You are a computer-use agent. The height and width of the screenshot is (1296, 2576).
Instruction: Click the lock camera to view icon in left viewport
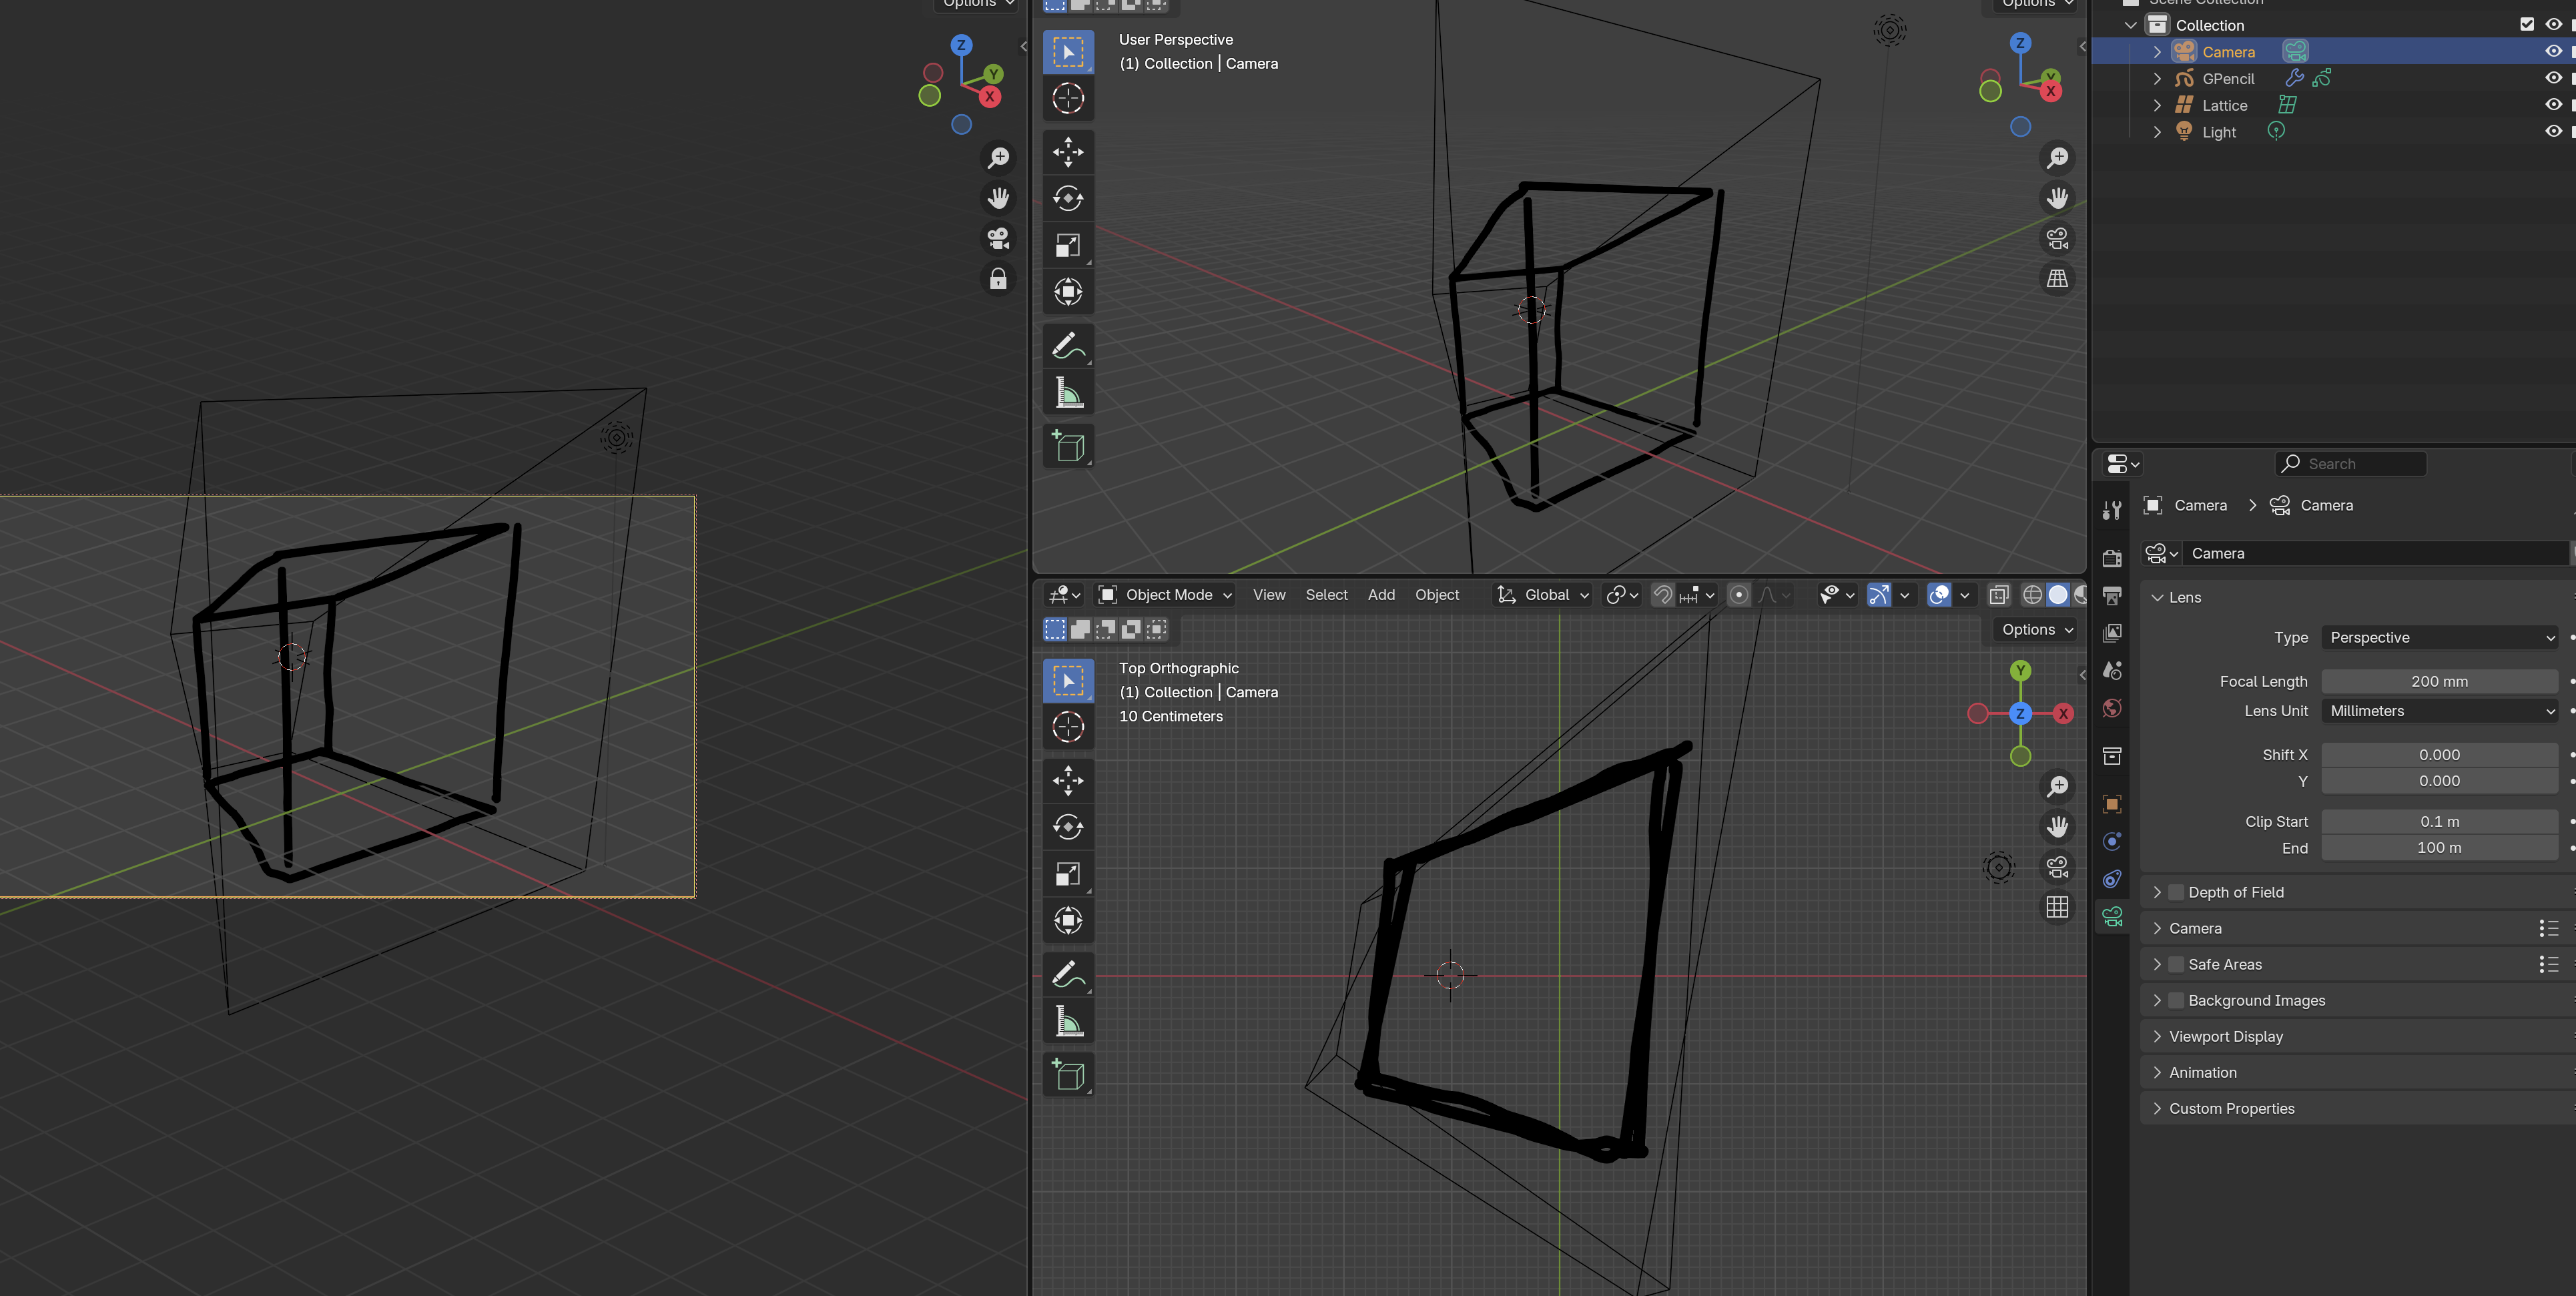click(x=998, y=279)
